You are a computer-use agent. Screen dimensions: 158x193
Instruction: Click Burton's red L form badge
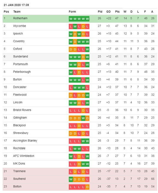[x=83, y=80]
